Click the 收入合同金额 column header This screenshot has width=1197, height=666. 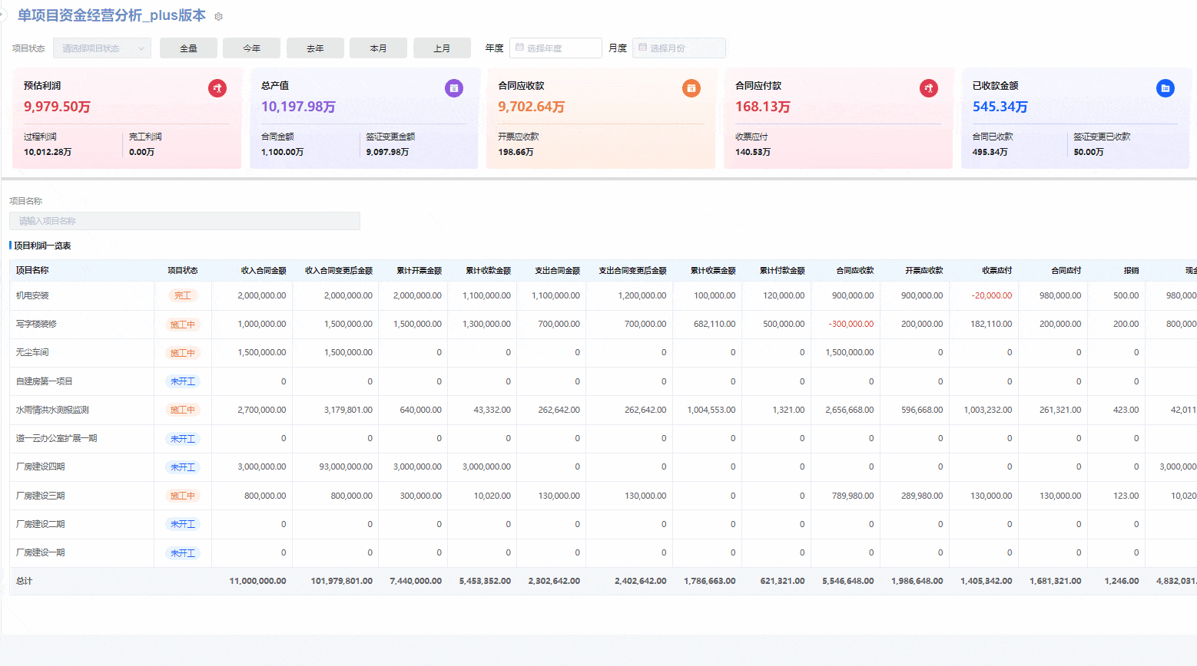coord(263,271)
